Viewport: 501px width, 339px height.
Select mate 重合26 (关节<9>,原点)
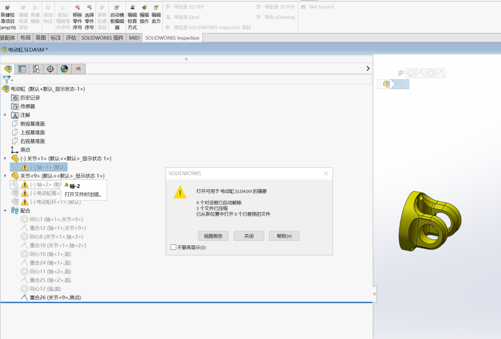pyautogui.click(x=51, y=297)
